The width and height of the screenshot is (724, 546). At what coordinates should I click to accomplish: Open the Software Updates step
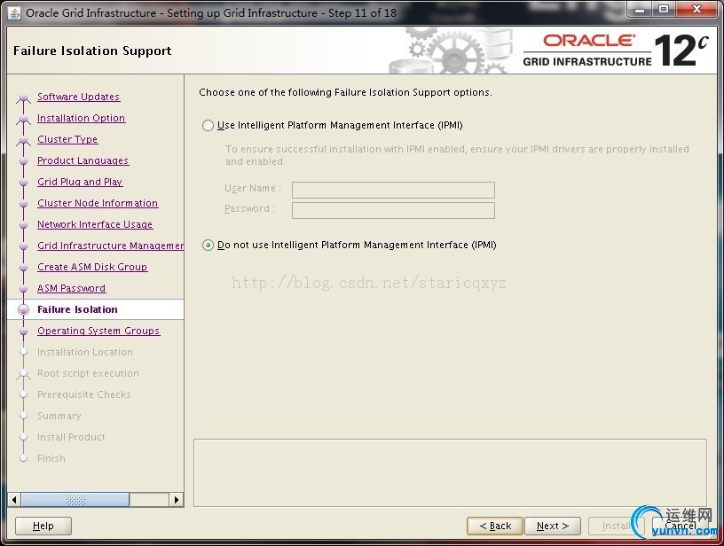(78, 97)
